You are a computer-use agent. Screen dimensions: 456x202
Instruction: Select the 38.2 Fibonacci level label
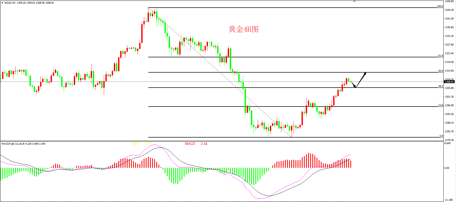pos(440,86)
